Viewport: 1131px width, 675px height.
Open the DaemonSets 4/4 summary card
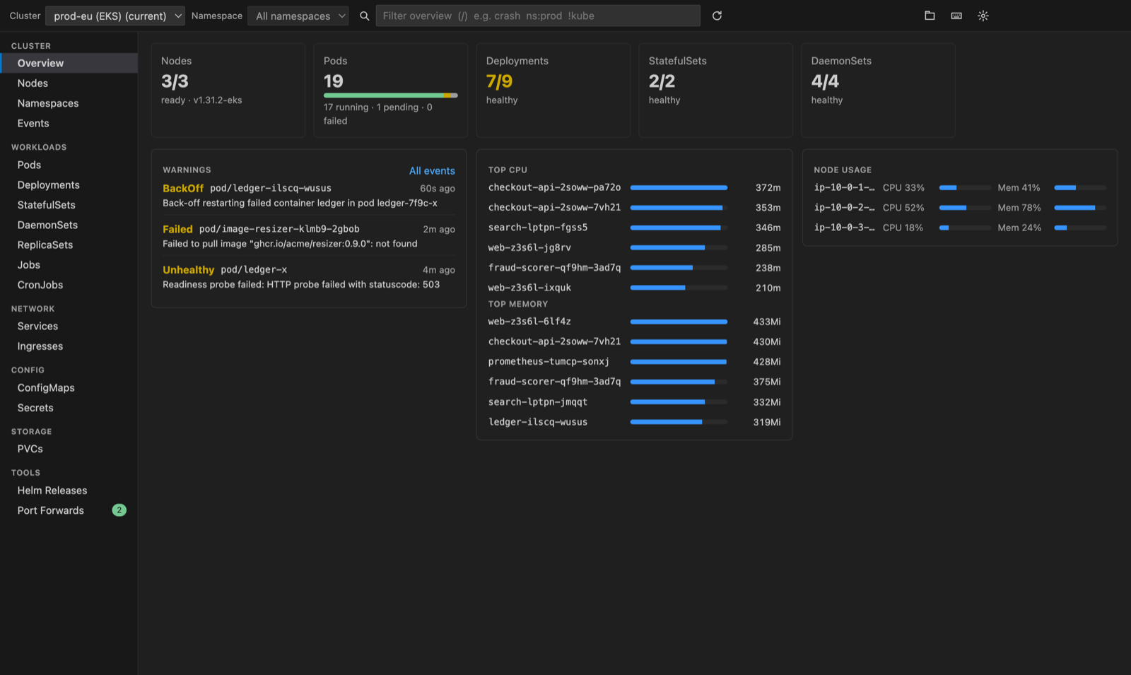click(879, 90)
